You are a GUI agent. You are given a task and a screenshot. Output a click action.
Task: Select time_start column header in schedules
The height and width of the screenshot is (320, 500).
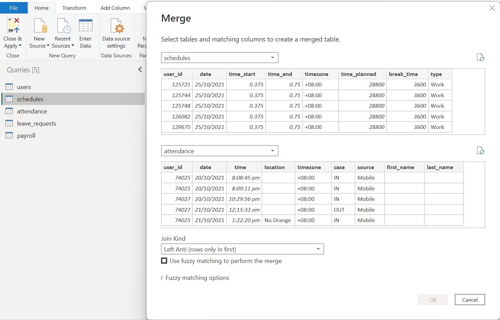click(x=246, y=74)
